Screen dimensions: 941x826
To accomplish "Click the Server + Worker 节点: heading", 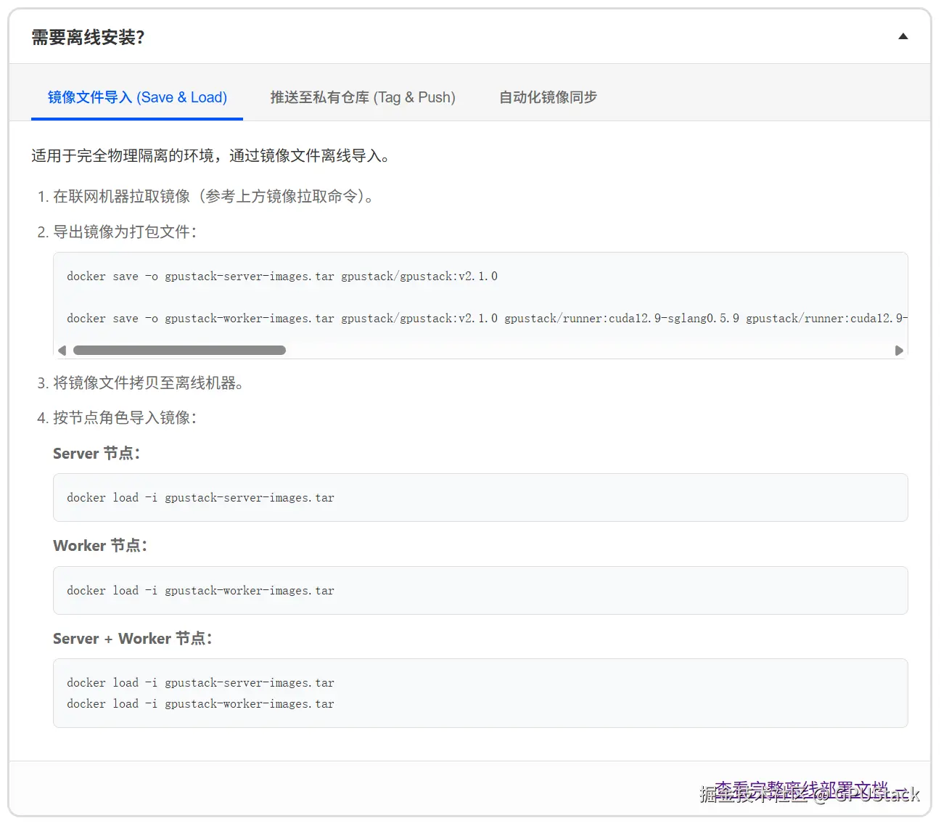I will pyautogui.click(x=133, y=639).
